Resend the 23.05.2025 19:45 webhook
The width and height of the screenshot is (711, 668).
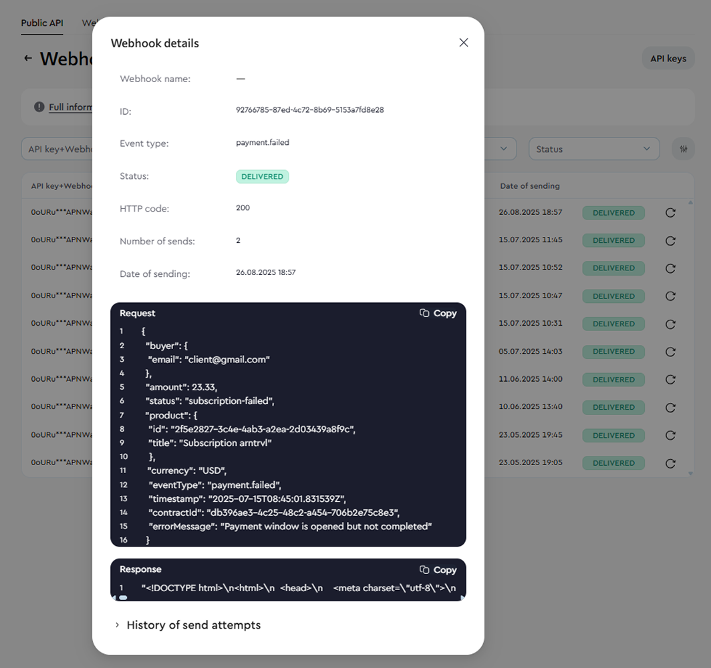[x=670, y=435]
